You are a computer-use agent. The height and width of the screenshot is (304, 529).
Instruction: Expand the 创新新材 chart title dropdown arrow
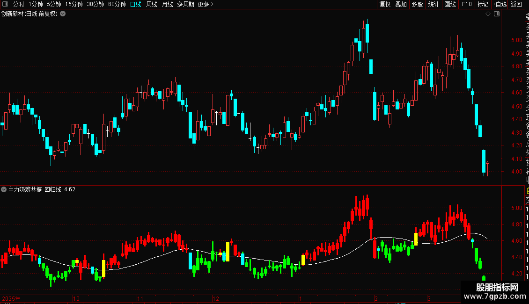(63, 14)
